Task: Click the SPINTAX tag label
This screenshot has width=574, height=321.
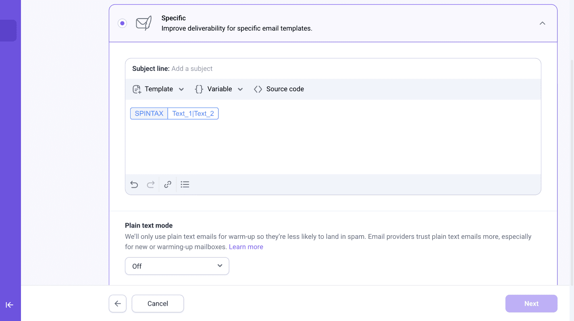Action: 149,114
